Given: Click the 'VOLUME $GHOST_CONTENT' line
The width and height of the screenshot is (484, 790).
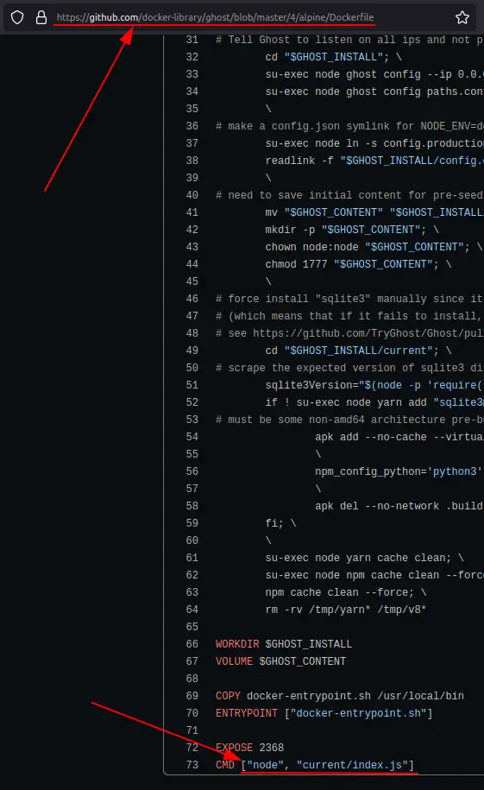Looking at the screenshot, I should (x=280, y=661).
